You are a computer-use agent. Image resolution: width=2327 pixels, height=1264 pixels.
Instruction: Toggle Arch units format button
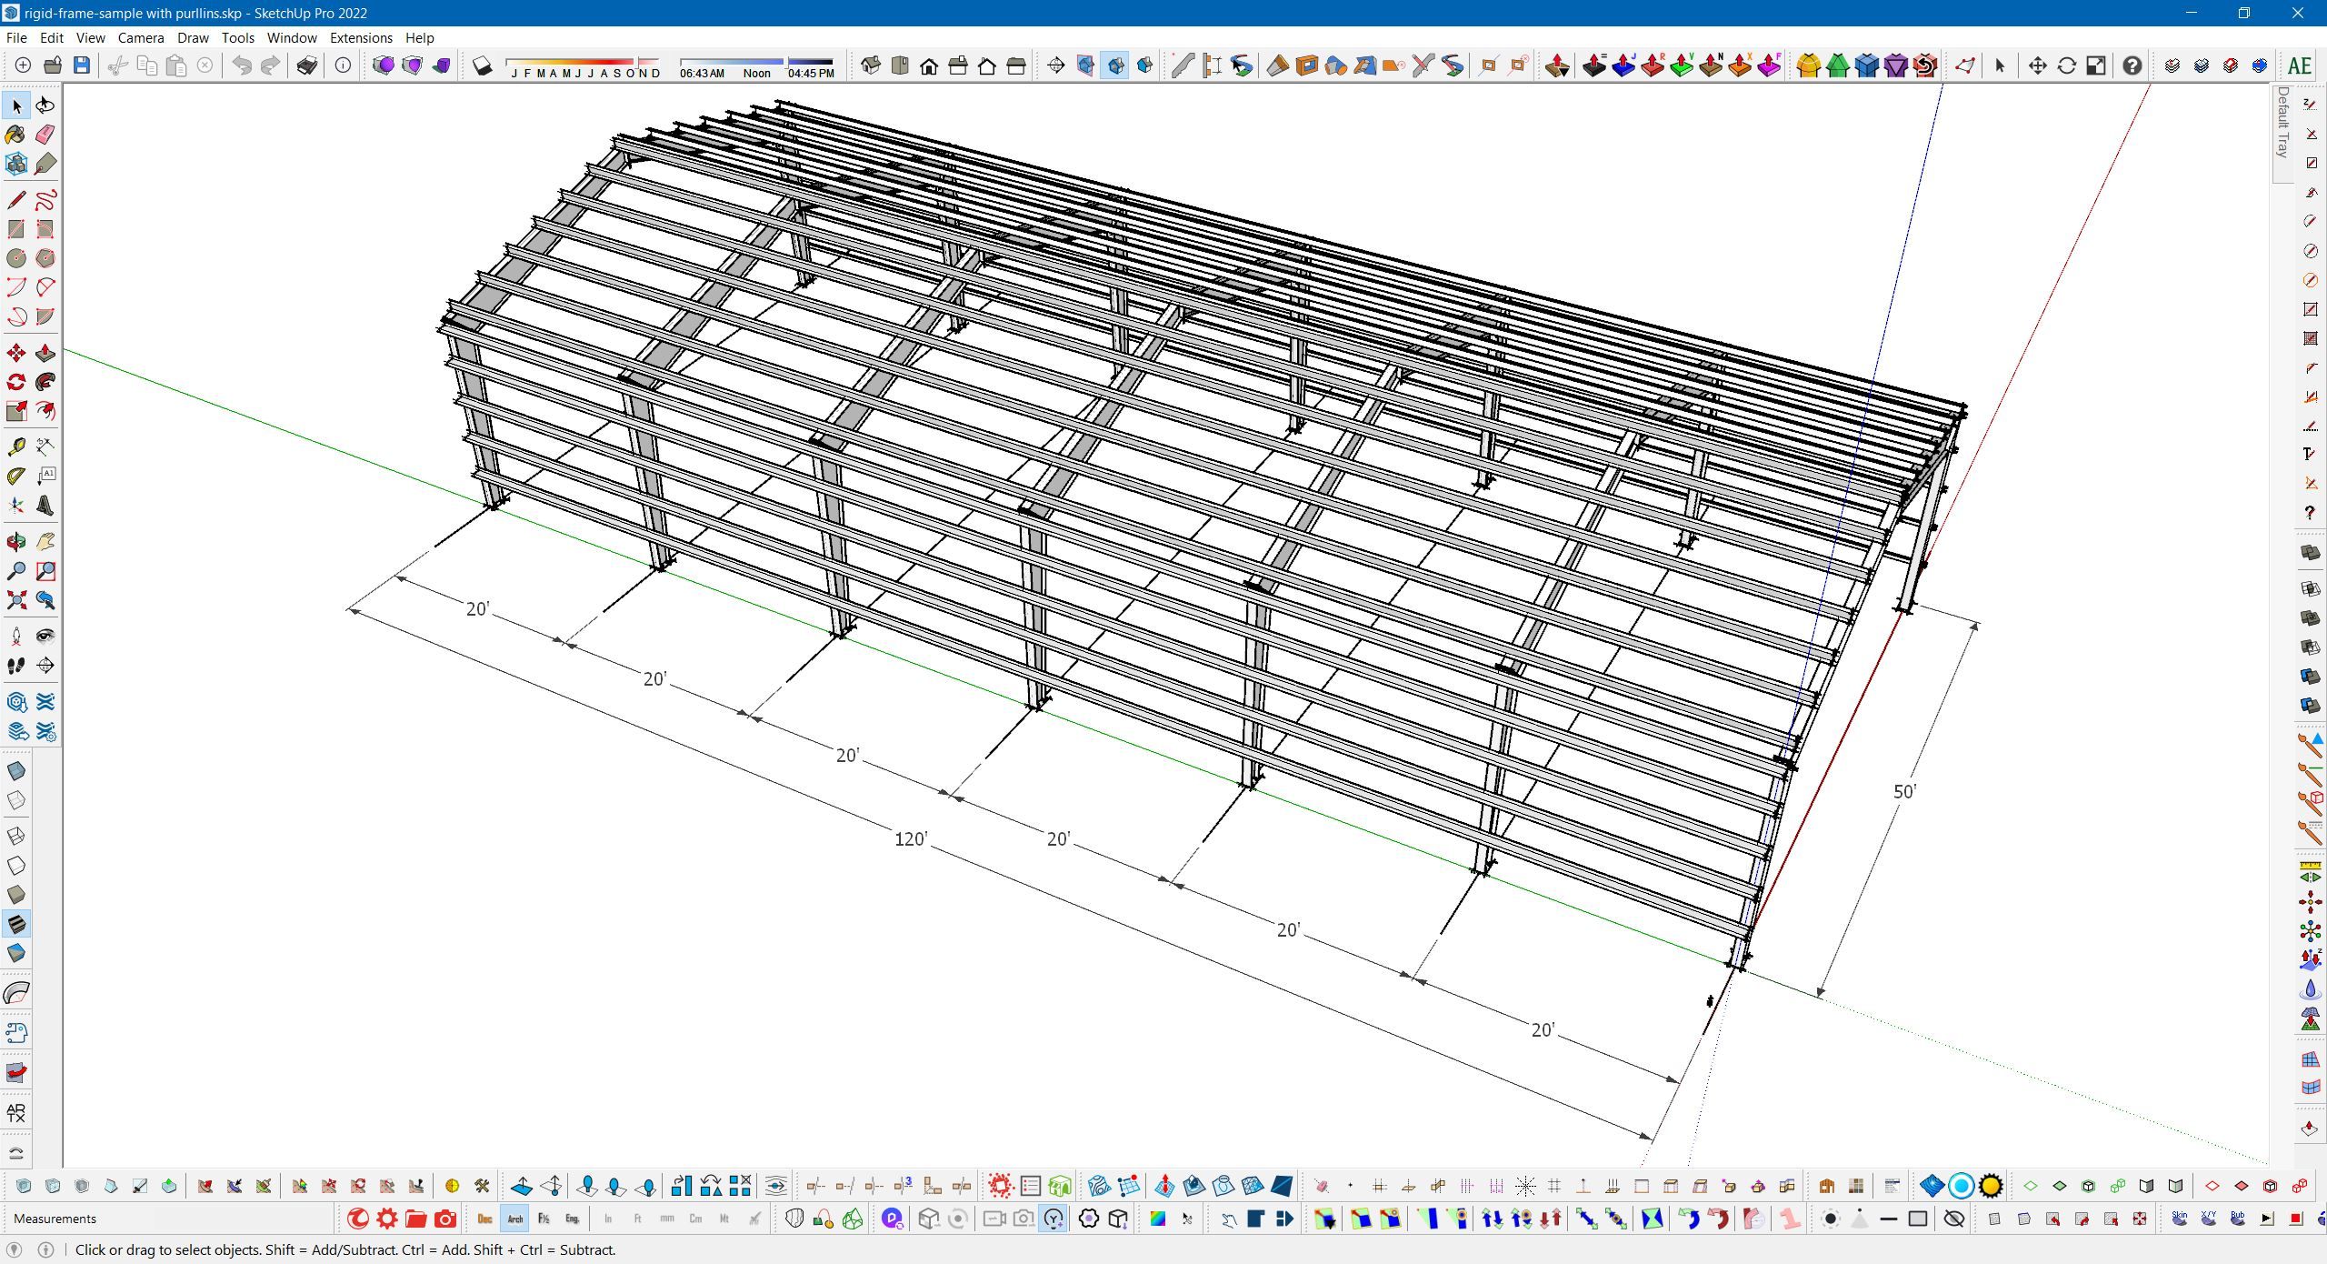(x=514, y=1219)
